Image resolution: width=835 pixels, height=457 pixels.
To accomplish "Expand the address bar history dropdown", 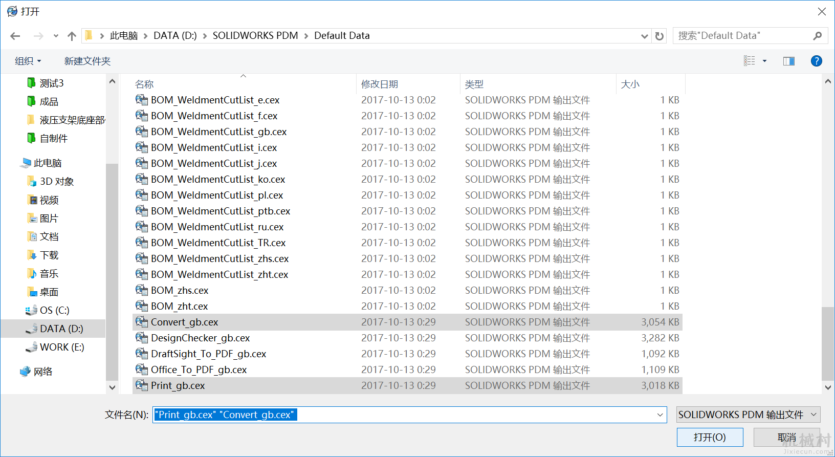I will (x=645, y=36).
